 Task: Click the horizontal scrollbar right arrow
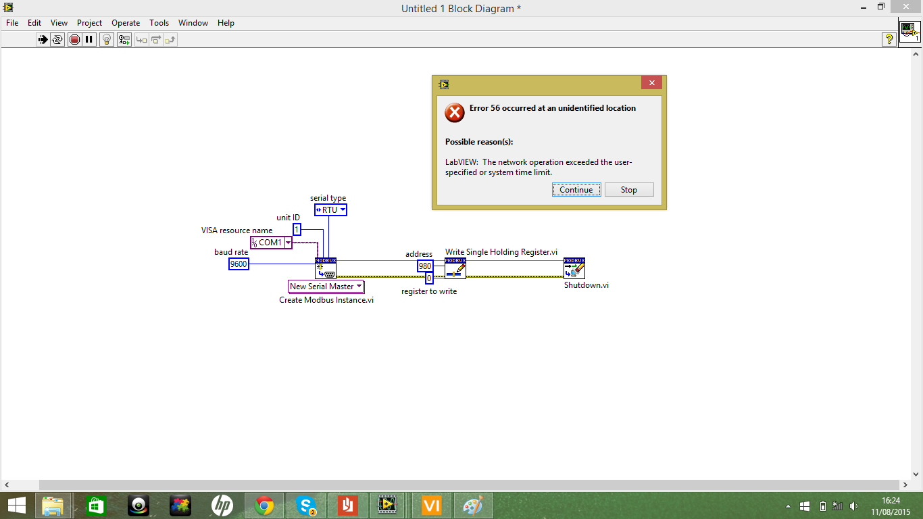point(905,485)
